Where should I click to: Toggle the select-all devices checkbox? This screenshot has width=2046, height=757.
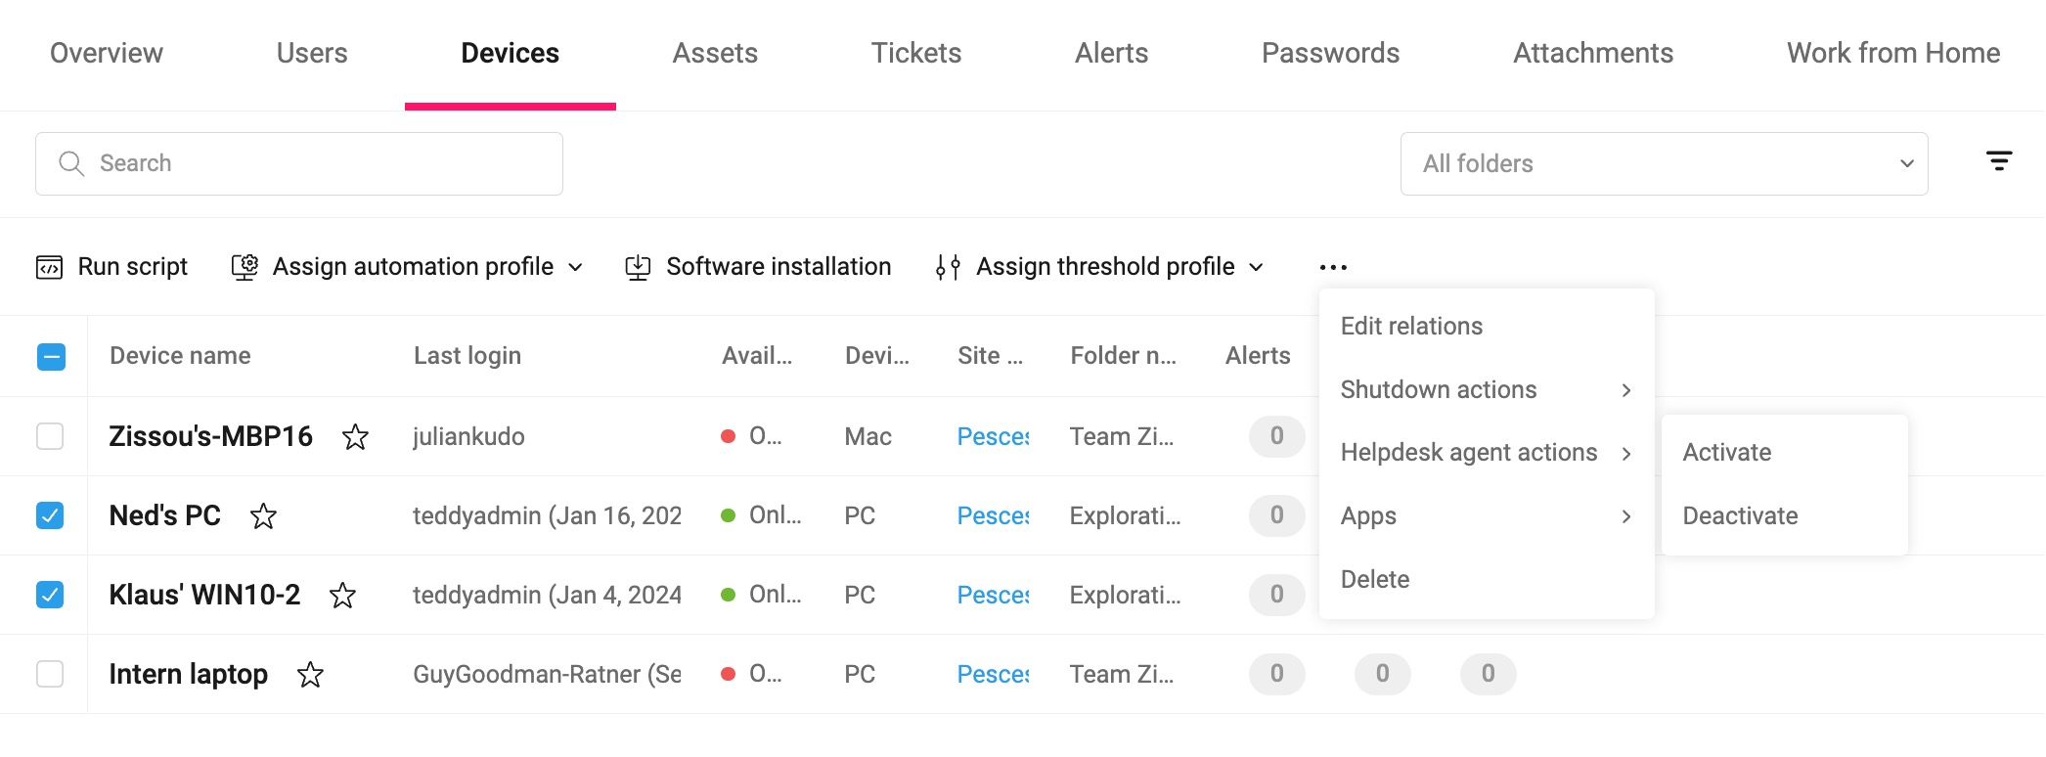(x=51, y=357)
